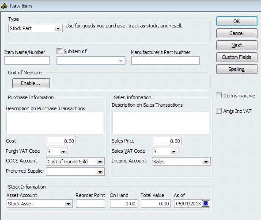This screenshot has height=220, width=261.
Task: Open the Sales VAT Code dropdown
Action: click(x=165, y=151)
